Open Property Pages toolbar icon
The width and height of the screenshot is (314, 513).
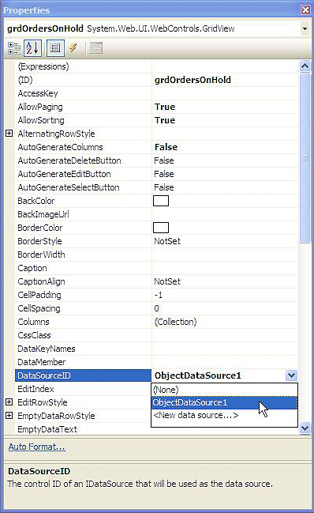pos(96,48)
